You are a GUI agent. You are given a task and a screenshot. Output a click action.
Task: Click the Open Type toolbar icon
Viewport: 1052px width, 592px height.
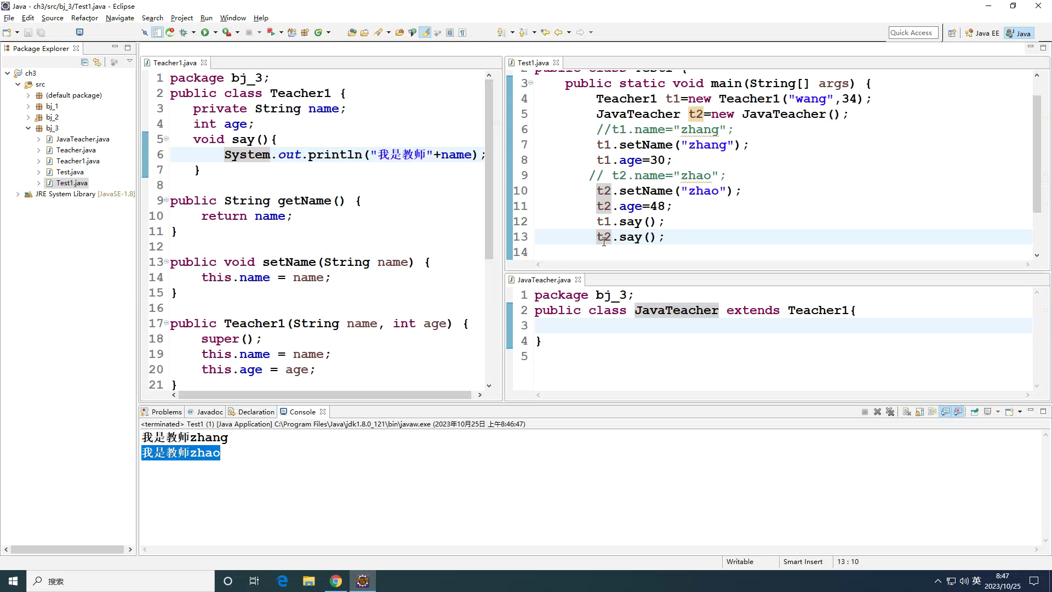coord(352,32)
